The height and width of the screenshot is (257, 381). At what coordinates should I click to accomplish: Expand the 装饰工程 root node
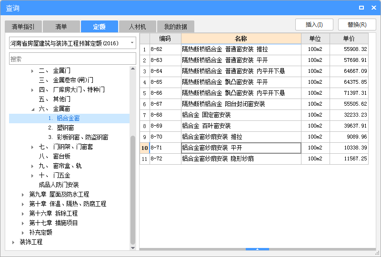(13, 242)
